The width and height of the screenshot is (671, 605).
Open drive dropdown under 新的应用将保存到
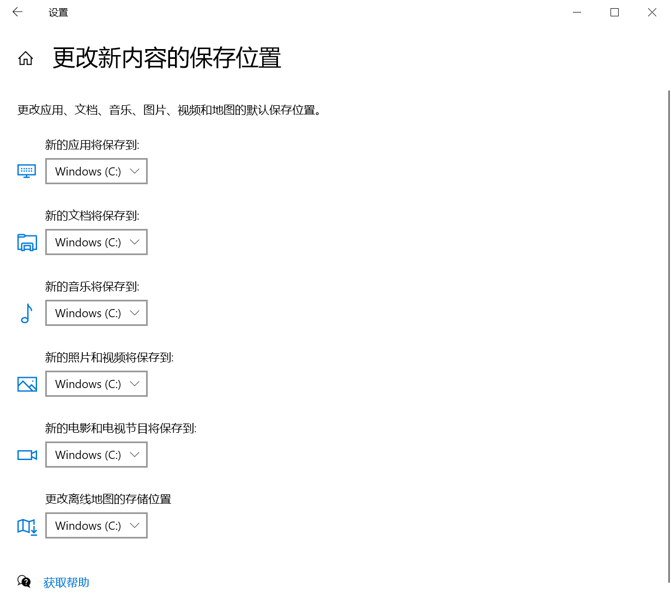96,171
